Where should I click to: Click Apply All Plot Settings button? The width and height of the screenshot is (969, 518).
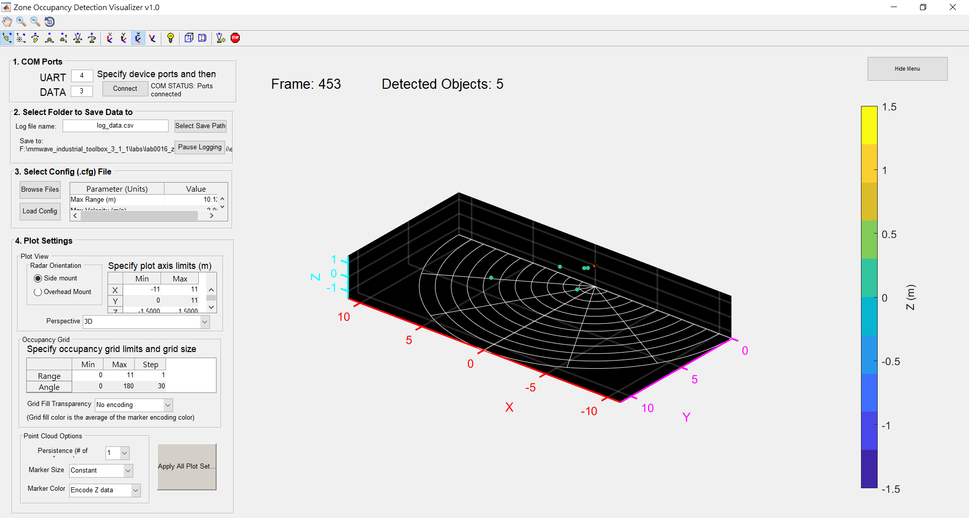pos(187,467)
